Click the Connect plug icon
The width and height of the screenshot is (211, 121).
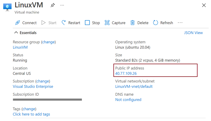pos(18,23)
